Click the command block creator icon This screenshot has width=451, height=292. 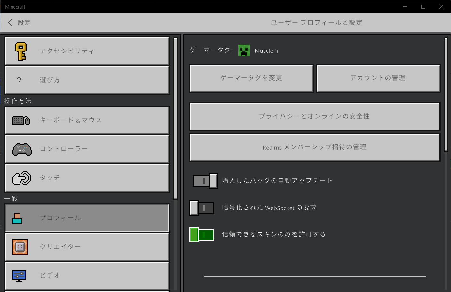point(20,247)
